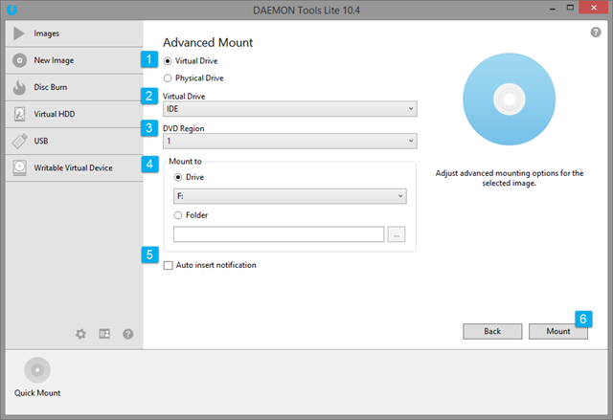Open the Writable Virtual Device item

pyautogui.click(x=75, y=167)
